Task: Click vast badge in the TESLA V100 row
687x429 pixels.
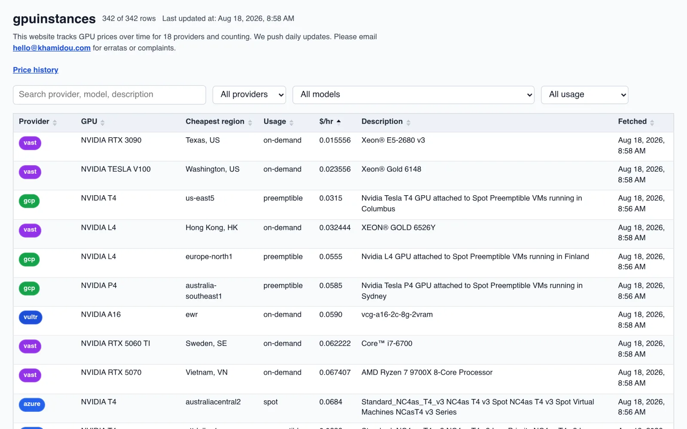Action: click(30, 172)
